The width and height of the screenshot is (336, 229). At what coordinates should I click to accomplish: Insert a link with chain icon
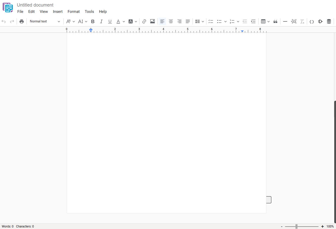click(144, 21)
